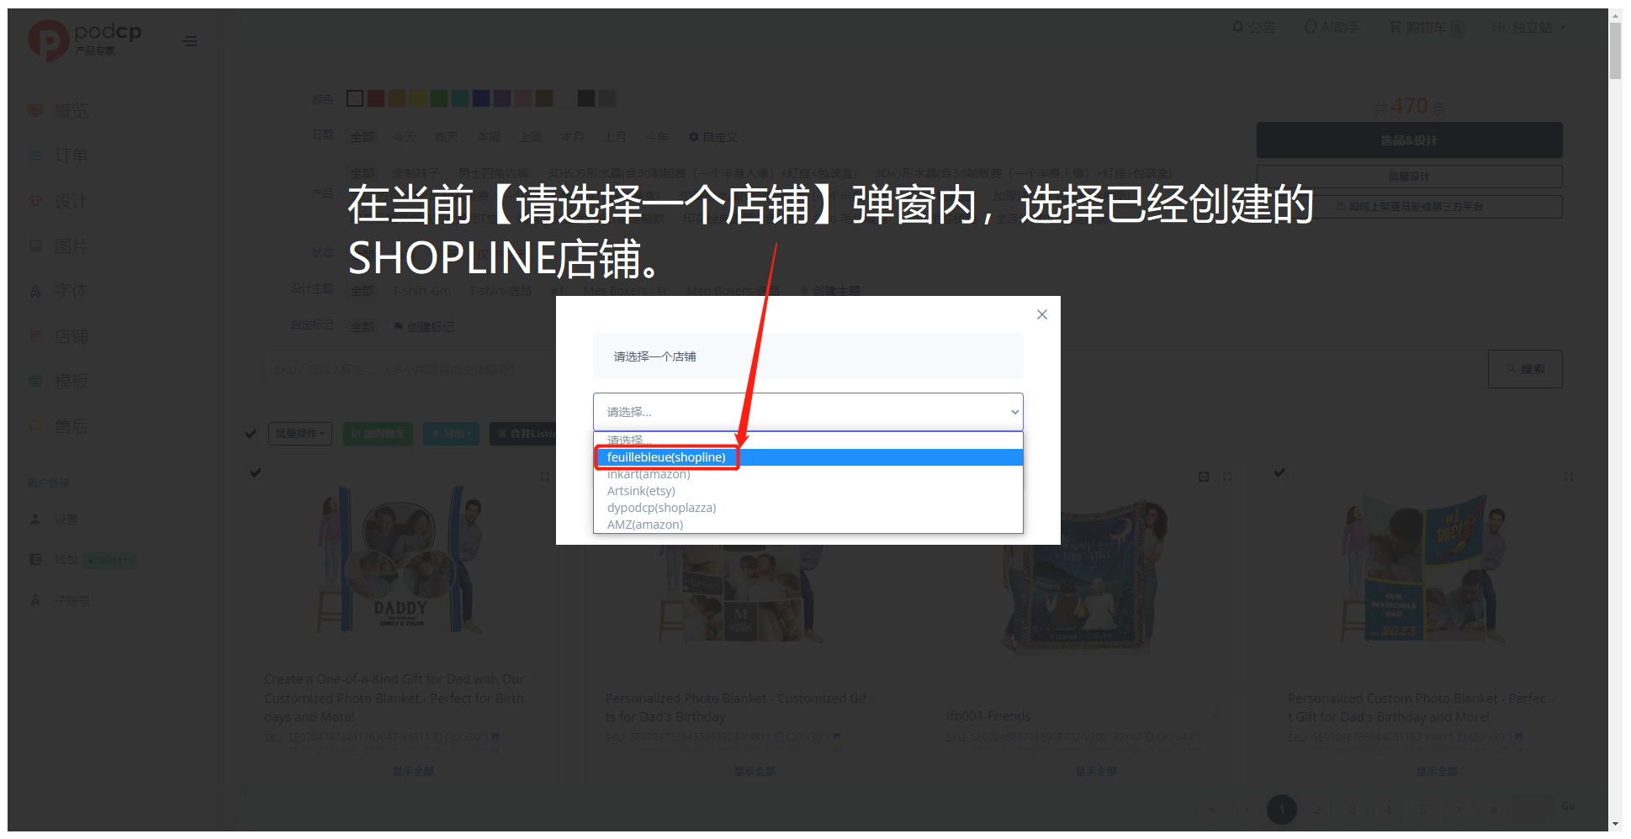Open the 设计 T-shirt icon in sidebar

pos(35,201)
